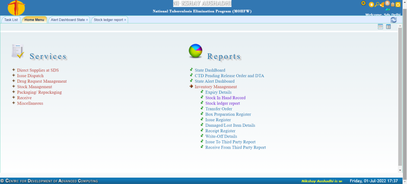Open the State DashBoard report
This screenshot has width=407, height=184.
pyautogui.click(x=210, y=70)
